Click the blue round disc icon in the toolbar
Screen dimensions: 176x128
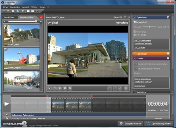(13, 11)
